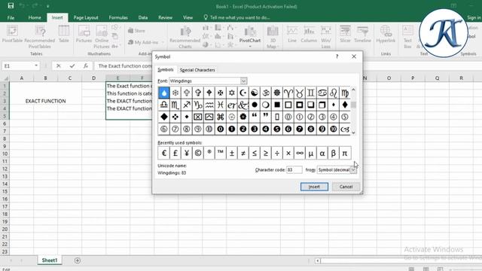Click the Character code input field
This screenshot has width=482, height=271.
(x=294, y=169)
